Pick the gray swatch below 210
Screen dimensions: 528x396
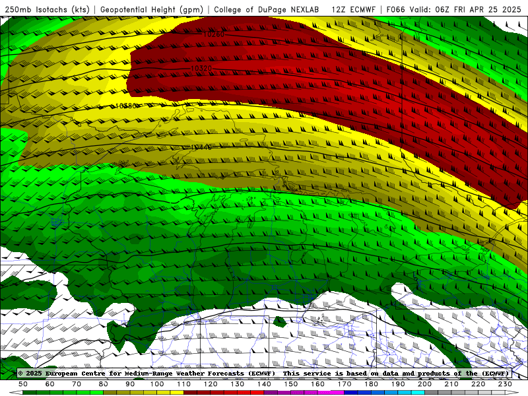click(458, 393)
